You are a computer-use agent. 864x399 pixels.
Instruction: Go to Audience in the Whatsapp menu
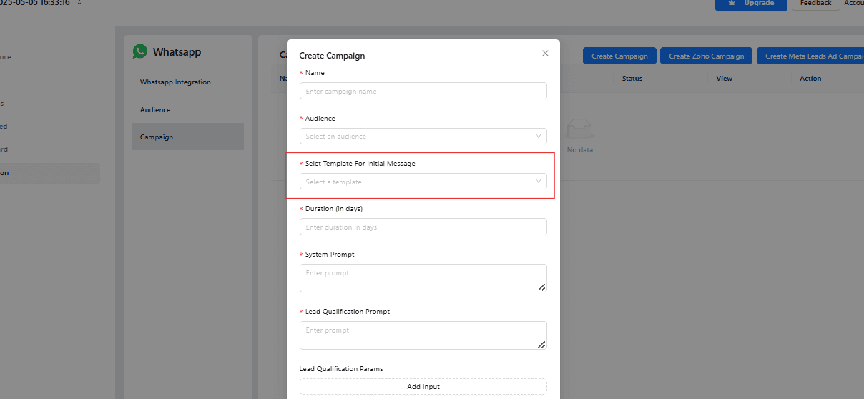tap(155, 110)
